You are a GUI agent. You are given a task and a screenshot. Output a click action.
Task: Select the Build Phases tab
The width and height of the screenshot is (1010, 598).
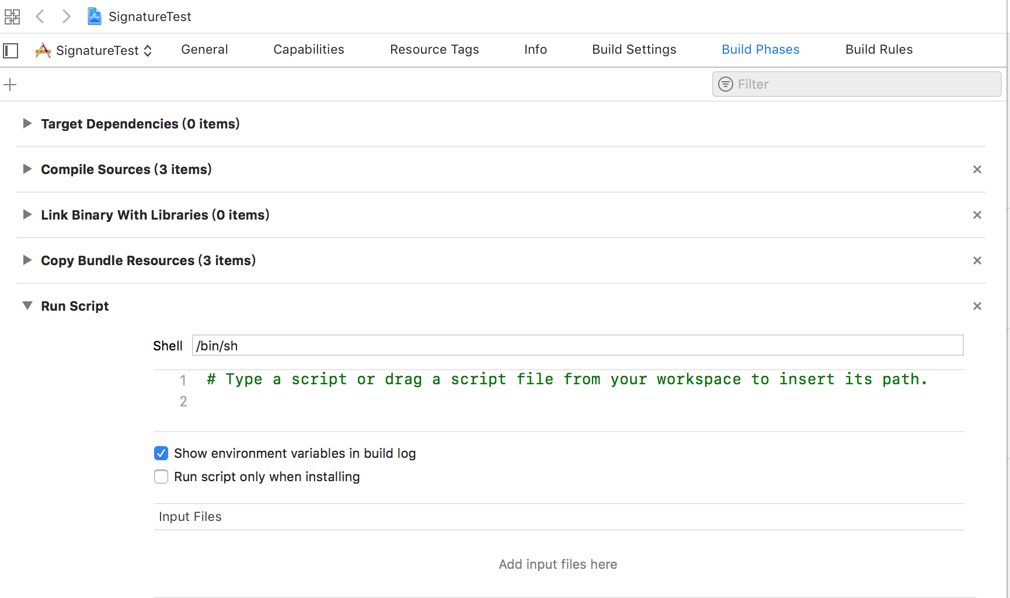pos(761,50)
